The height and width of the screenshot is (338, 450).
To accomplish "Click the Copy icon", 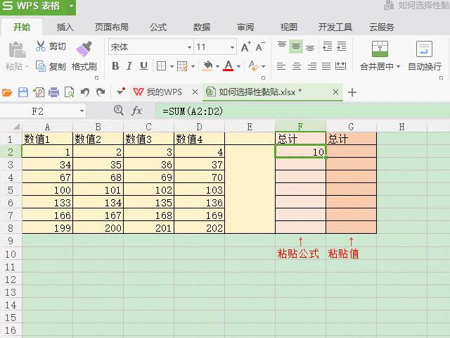I will tap(41, 66).
